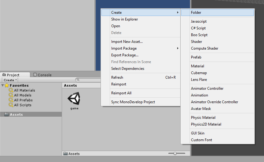Create a new Material asset
264x162 pixels.
tap(197, 66)
